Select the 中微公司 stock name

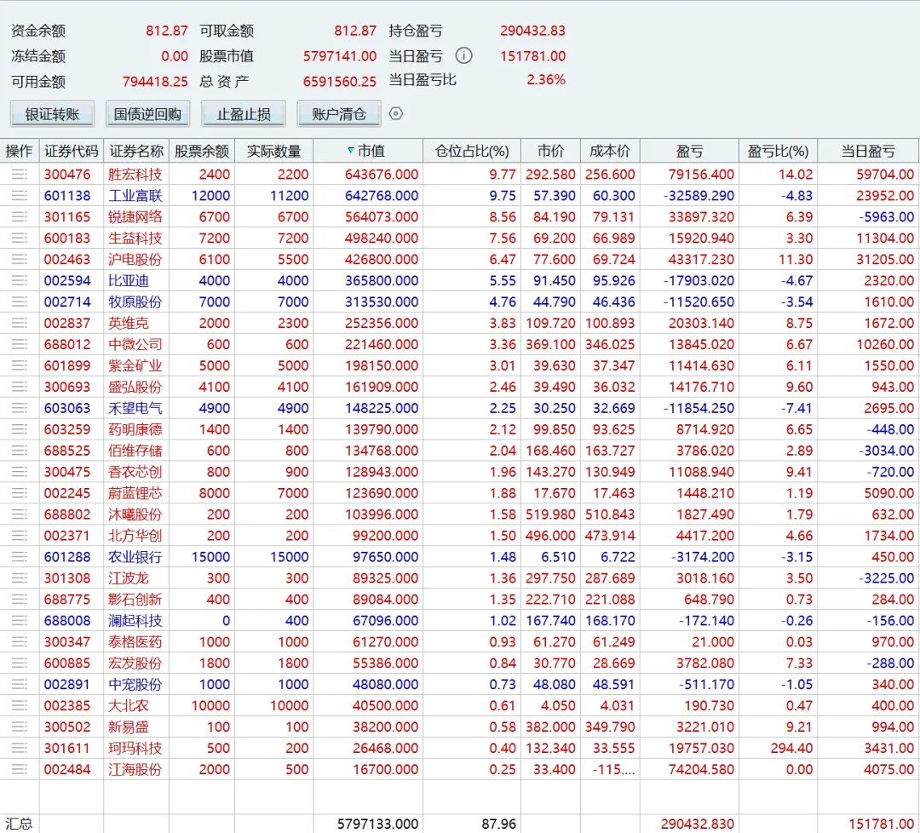(135, 344)
